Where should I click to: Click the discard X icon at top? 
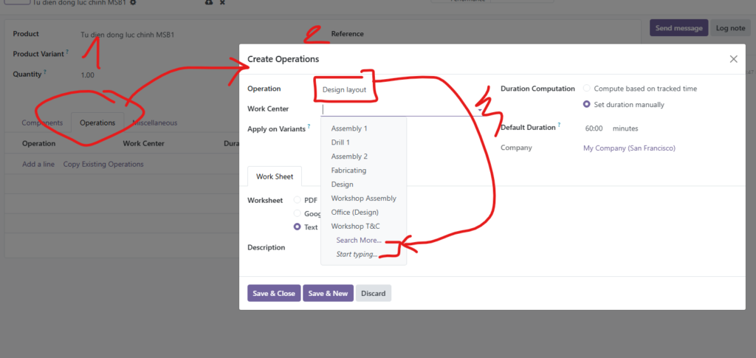[x=222, y=3]
